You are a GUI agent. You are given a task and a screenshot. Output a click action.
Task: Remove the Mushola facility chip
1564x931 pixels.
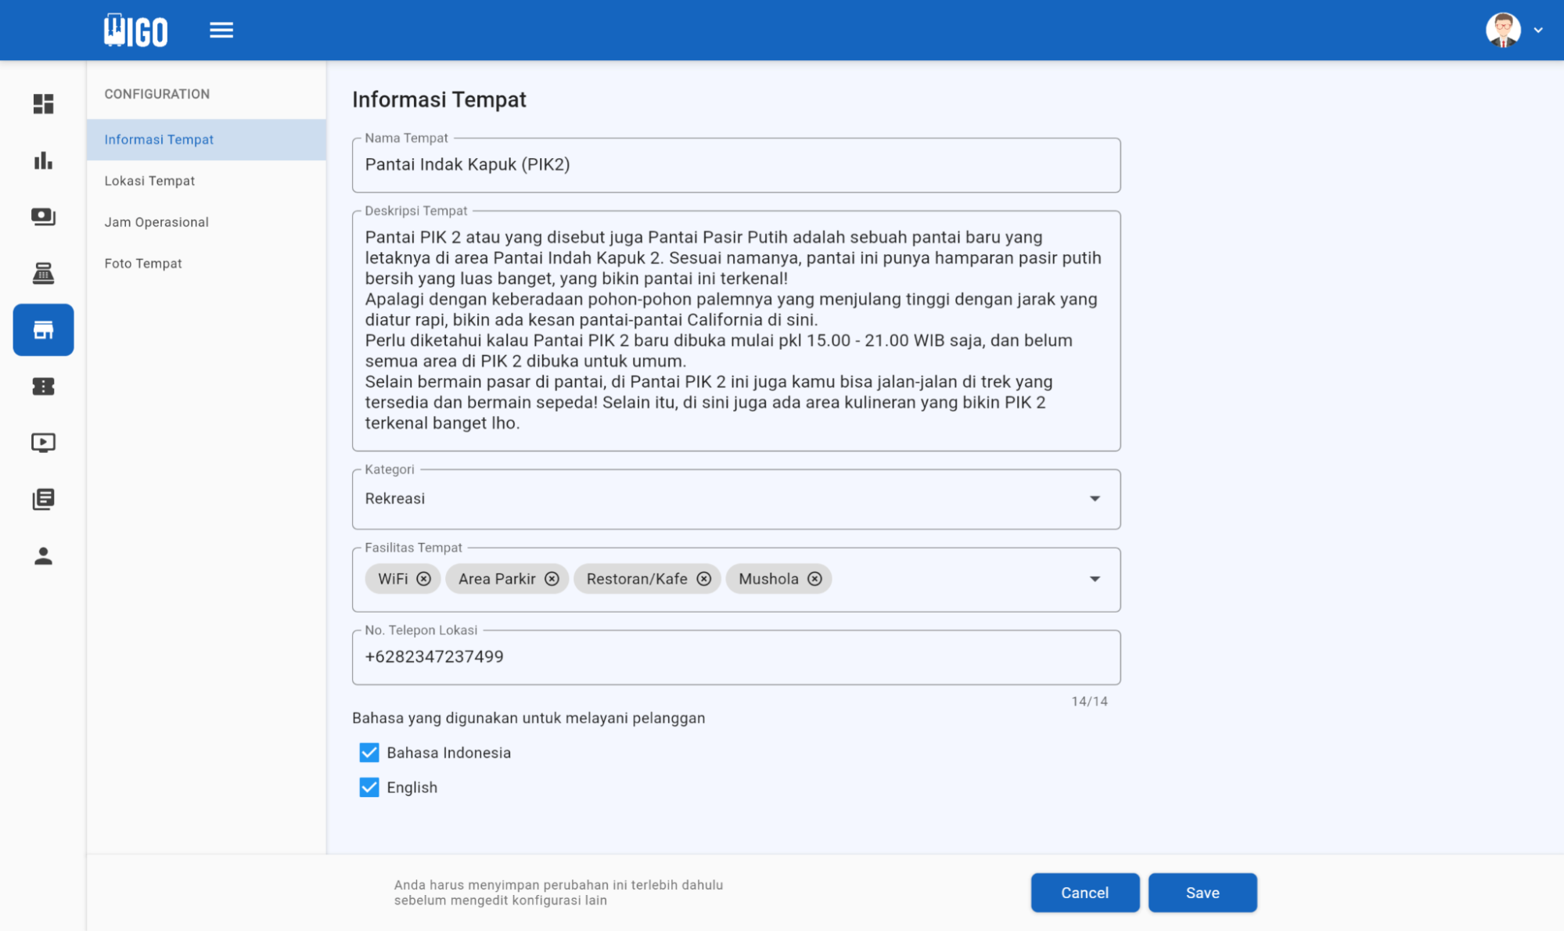[x=814, y=579]
